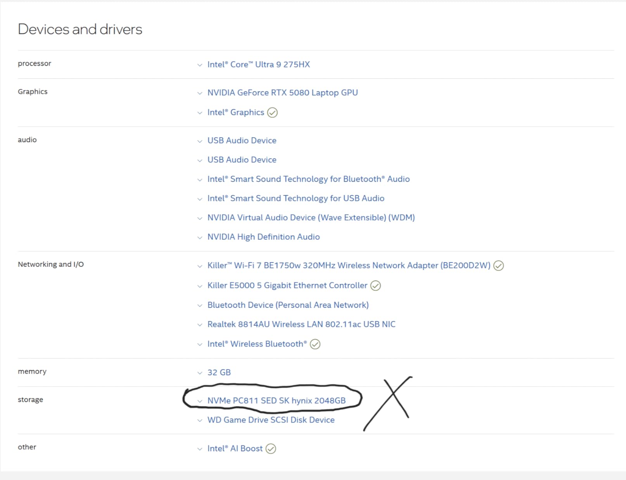Viewport: 626px width, 480px height.
Task: Click the checkmark icon beside Intel AI Boost
Action: (271, 449)
